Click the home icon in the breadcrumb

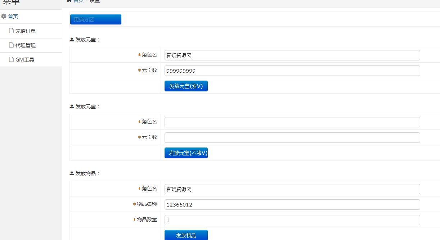point(69,1)
